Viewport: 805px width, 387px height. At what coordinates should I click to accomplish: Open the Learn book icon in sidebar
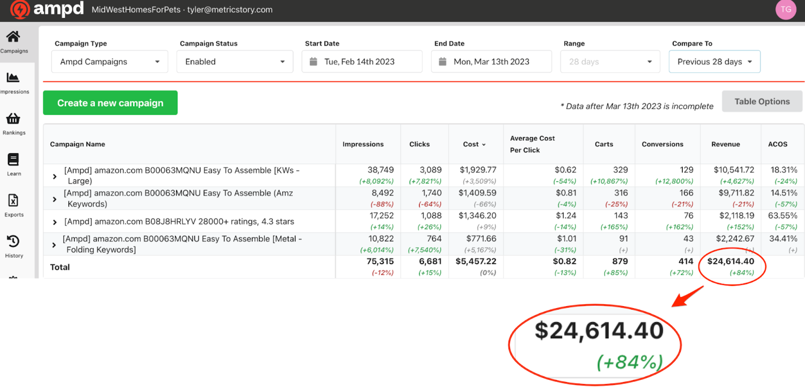tap(13, 160)
